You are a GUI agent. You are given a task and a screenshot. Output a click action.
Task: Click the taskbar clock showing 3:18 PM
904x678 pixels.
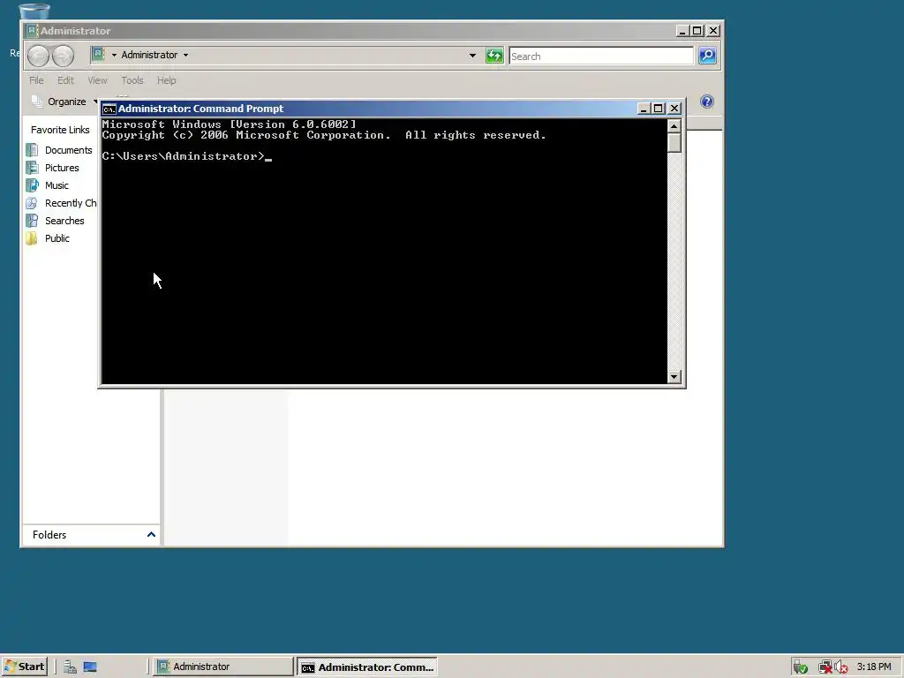874,667
